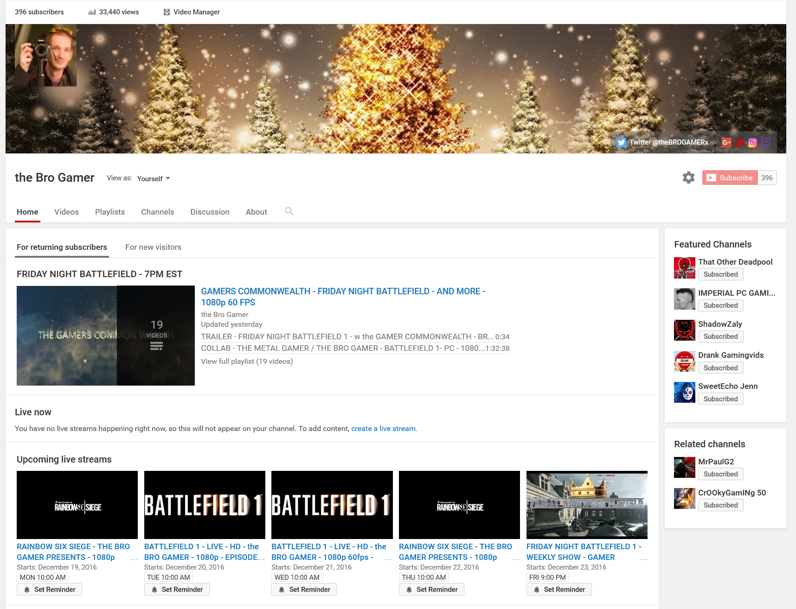Open Video Manager link

pyautogui.click(x=197, y=12)
